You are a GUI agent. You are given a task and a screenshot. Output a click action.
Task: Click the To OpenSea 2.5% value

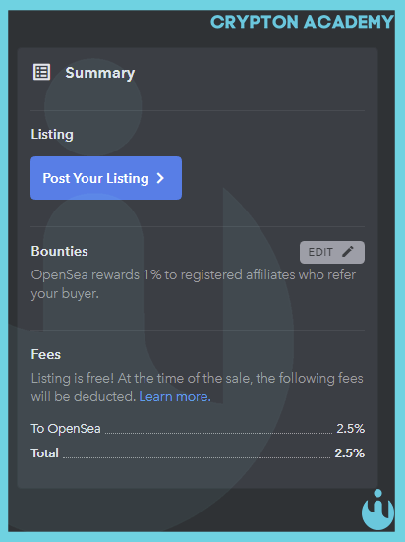[x=350, y=429]
